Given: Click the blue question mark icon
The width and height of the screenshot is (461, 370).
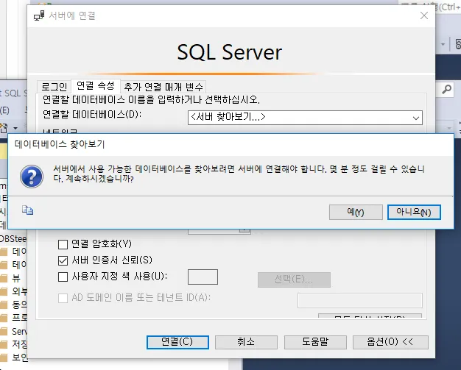Looking at the screenshot, I should pos(32,177).
